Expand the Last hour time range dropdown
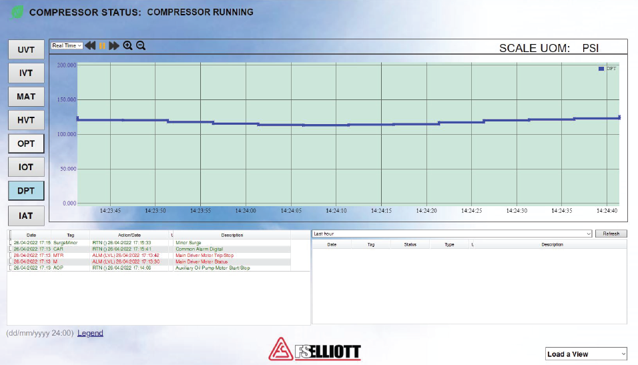Viewport: 638px width, 365px height. [x=452, y=234]
